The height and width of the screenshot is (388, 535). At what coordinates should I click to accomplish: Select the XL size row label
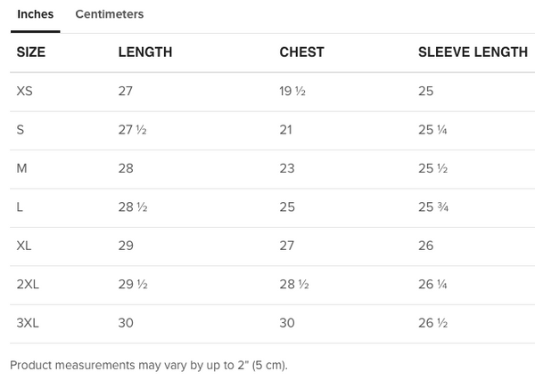tap(24, 246)
